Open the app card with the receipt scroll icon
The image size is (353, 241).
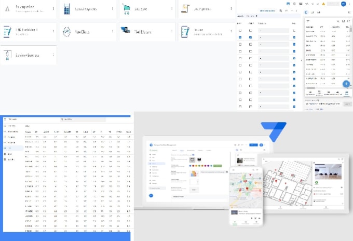(x=207, y=9)
